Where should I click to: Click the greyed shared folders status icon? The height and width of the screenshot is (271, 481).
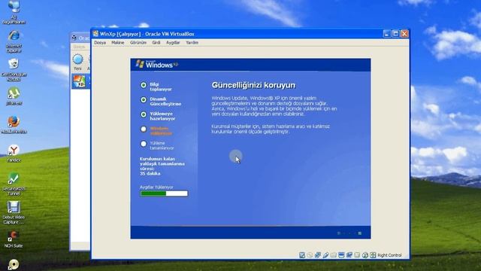tap(334, 255)
